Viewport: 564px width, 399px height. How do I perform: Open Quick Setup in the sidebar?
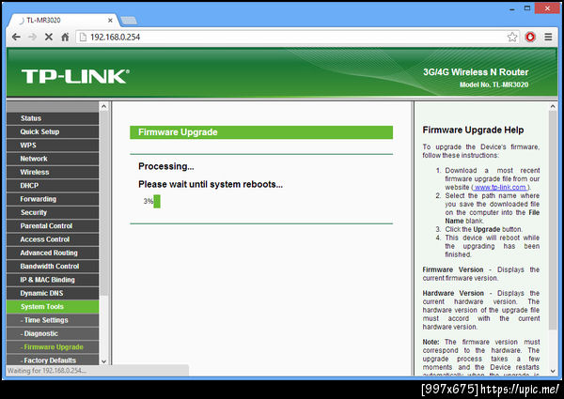[x=53, y=131]
